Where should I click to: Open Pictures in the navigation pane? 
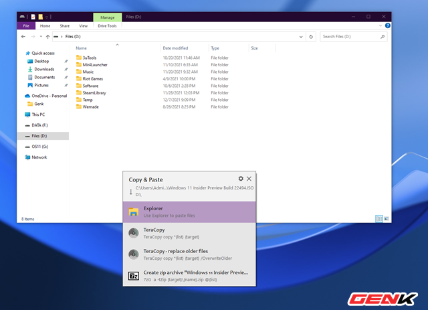point(38,85)
